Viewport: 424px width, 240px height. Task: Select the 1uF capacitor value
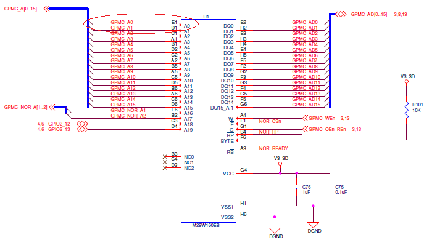coord(306,192)
